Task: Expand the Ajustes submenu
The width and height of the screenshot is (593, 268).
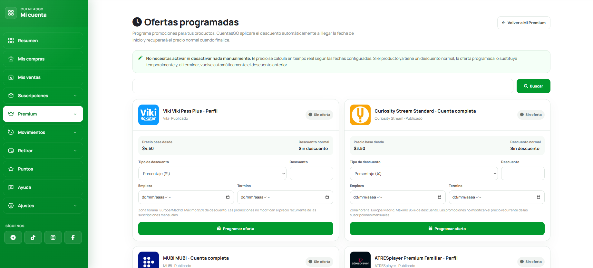Action: (43, 206)
